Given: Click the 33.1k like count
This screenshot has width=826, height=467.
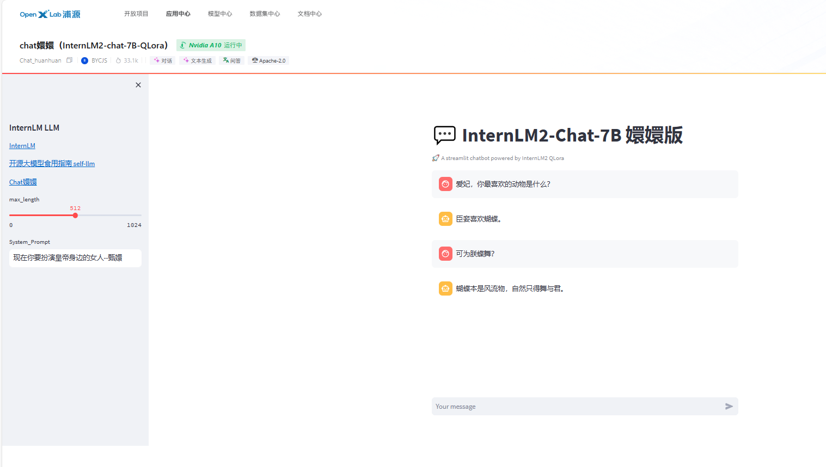Looking at the screenshot, I should click(131, 60).
